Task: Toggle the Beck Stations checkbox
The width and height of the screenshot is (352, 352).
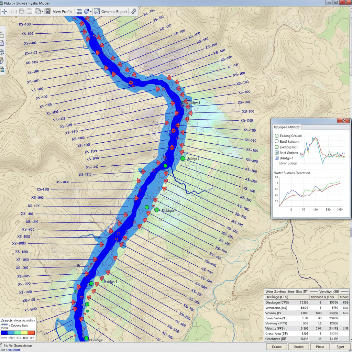Action: [277, 153]
